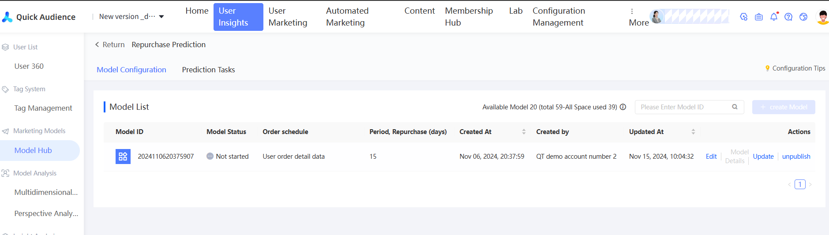The image size is (829, 235).
Task: Open Model Hub in the sidebar
Action: [40, 150]
